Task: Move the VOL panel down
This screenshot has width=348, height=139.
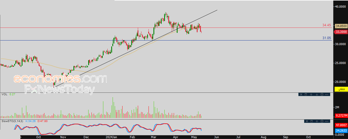Action: tap(317, 94)
